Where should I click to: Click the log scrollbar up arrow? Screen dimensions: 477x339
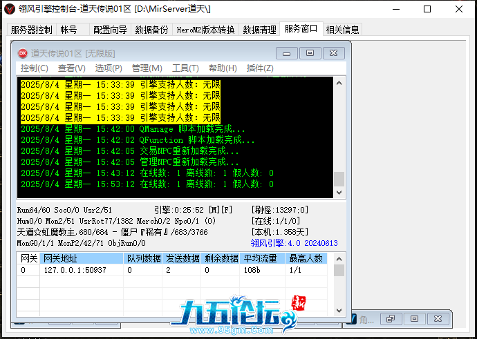(x=339, y=83)
